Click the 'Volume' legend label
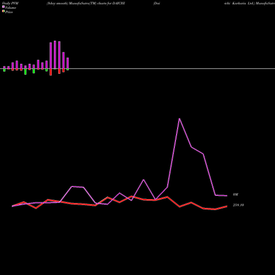Image resolution: width=275 pixels, height=275 pixels. (10, 8)
